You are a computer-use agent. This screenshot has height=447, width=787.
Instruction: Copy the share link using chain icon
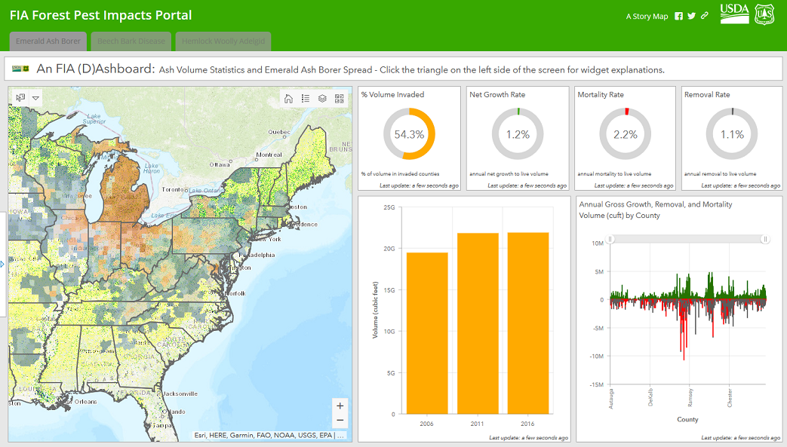pyautogui.click(x=705, y=16)
